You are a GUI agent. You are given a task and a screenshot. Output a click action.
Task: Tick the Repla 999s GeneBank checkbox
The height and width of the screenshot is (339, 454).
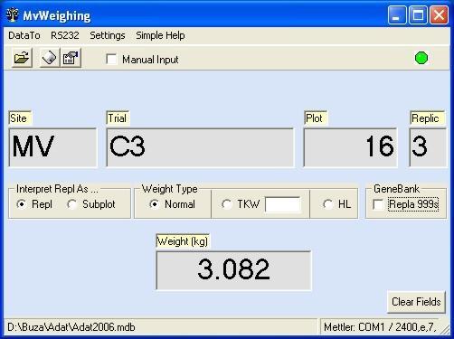378,204
